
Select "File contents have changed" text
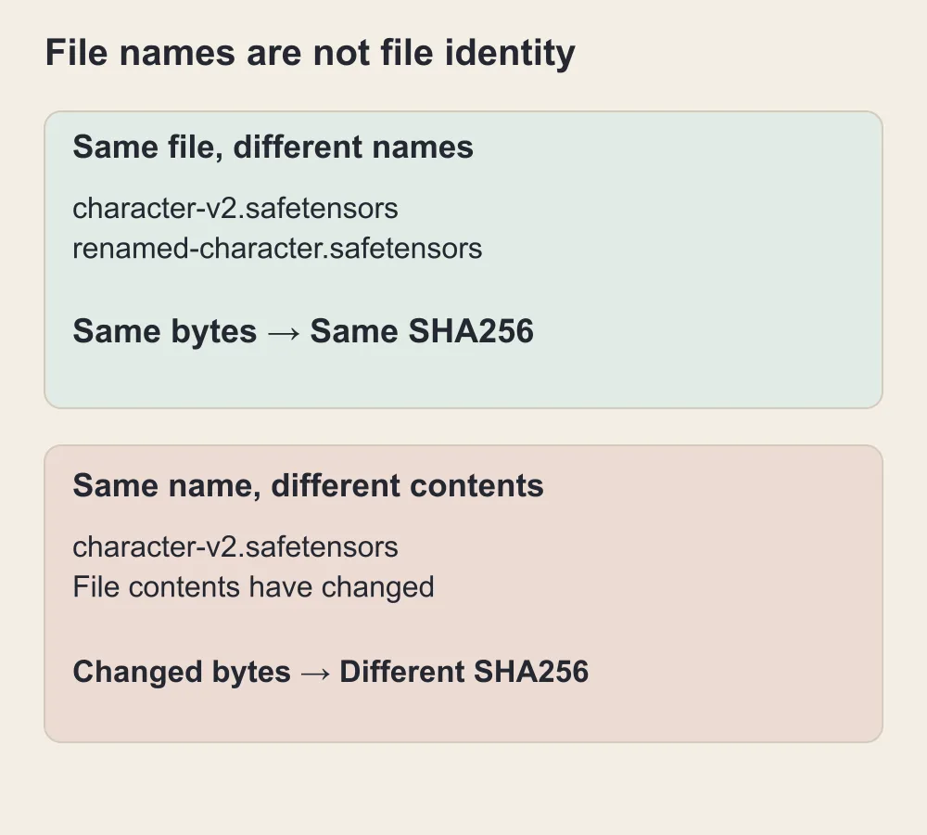pos(254,587)
